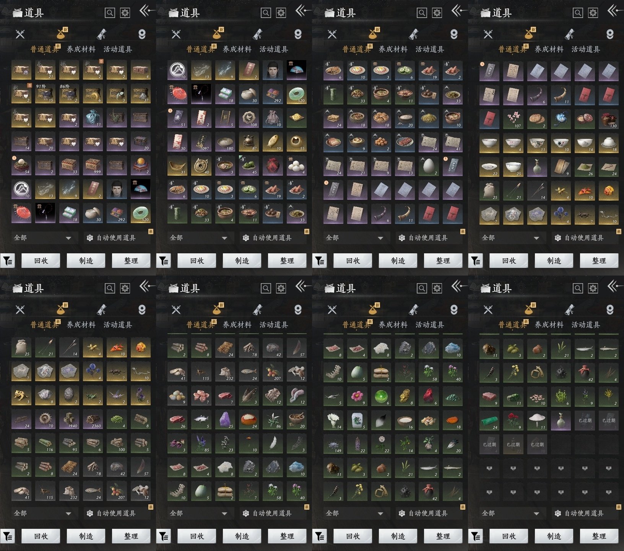Open the 全部 dropdown under the expired items
The image size is (624, 551).
tap(510, 513)
